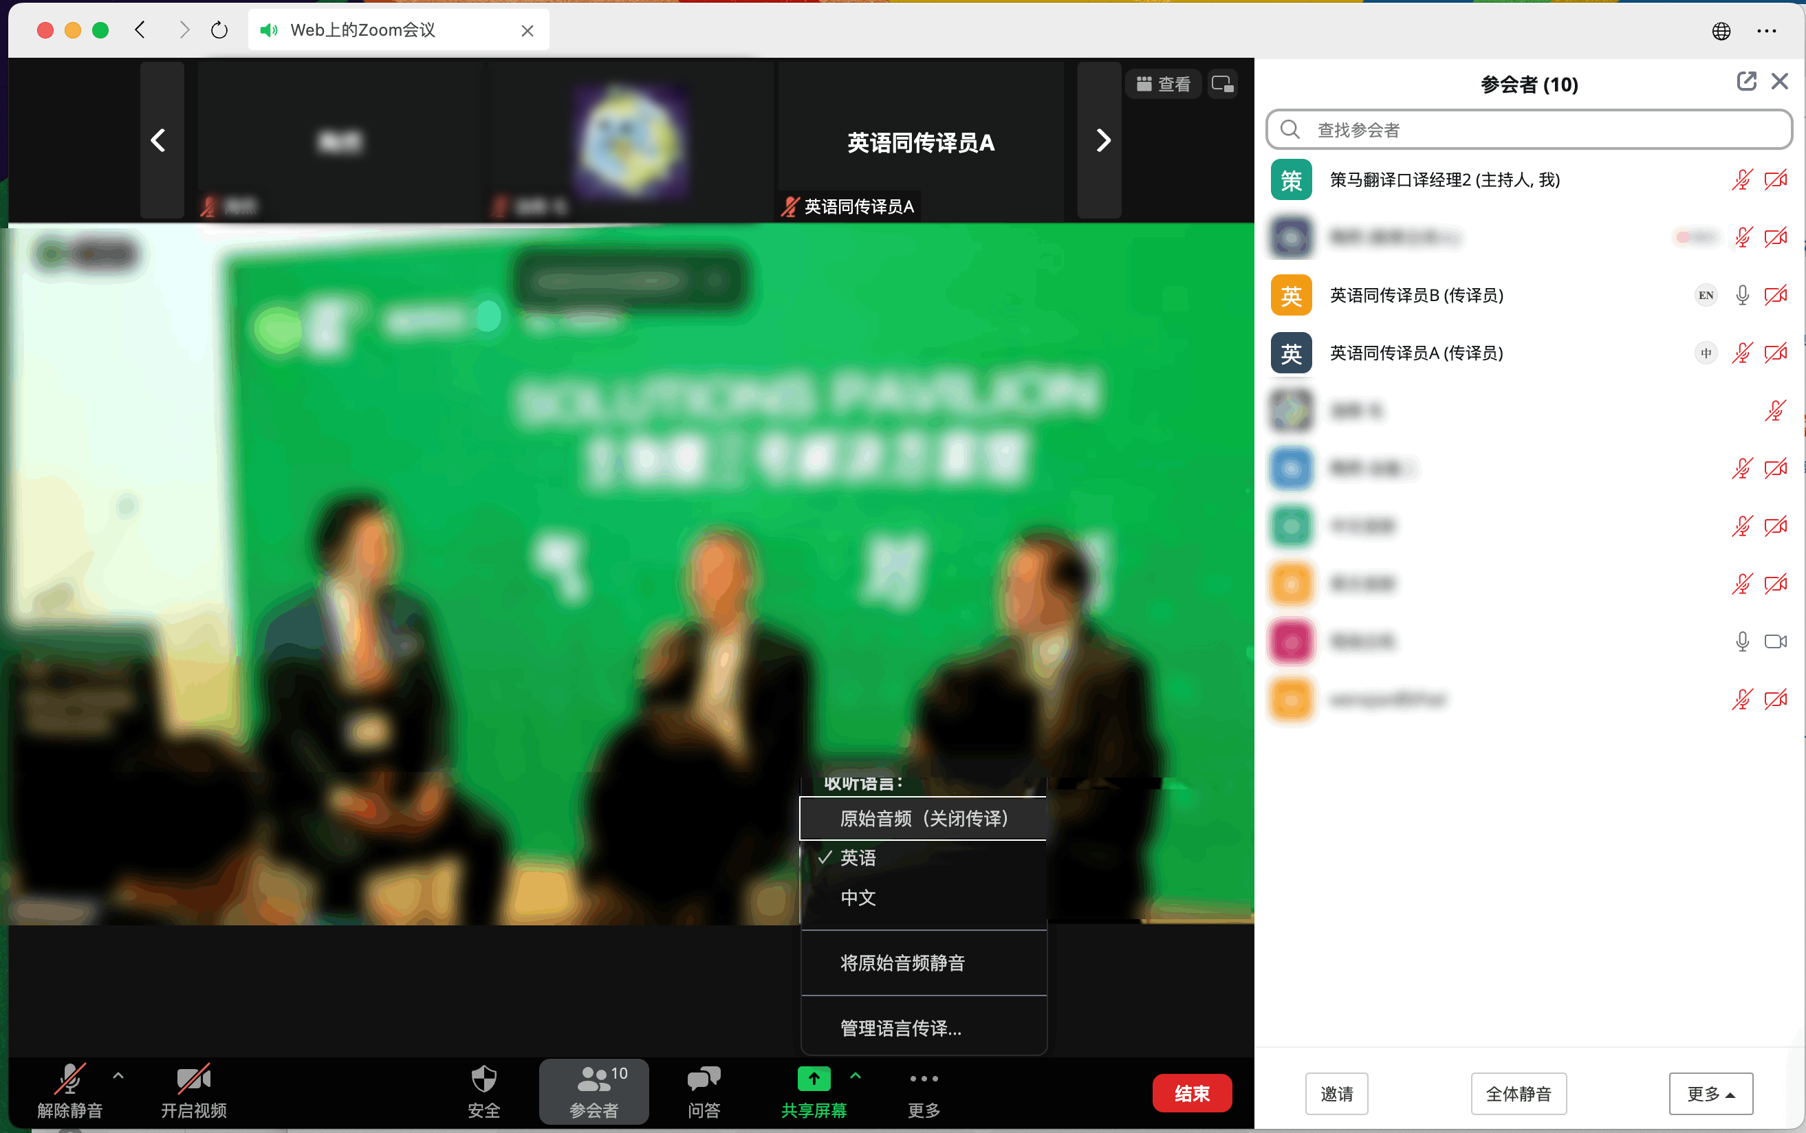The image size is (1806, 1133).
Task: Click the View layout button
Action: coord(1163,84)
